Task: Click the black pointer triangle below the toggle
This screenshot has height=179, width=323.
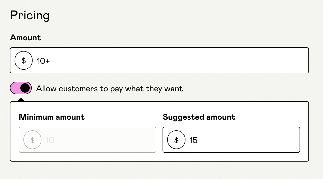Action: pos(21,100)
